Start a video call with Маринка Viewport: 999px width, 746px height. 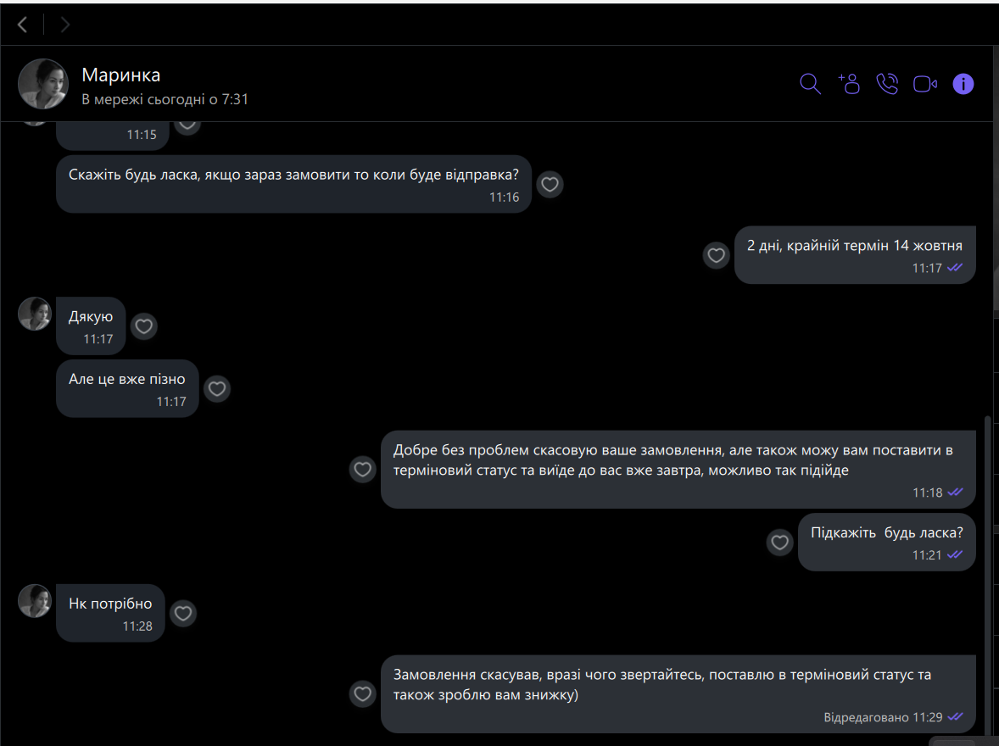[x=924, y=84]
